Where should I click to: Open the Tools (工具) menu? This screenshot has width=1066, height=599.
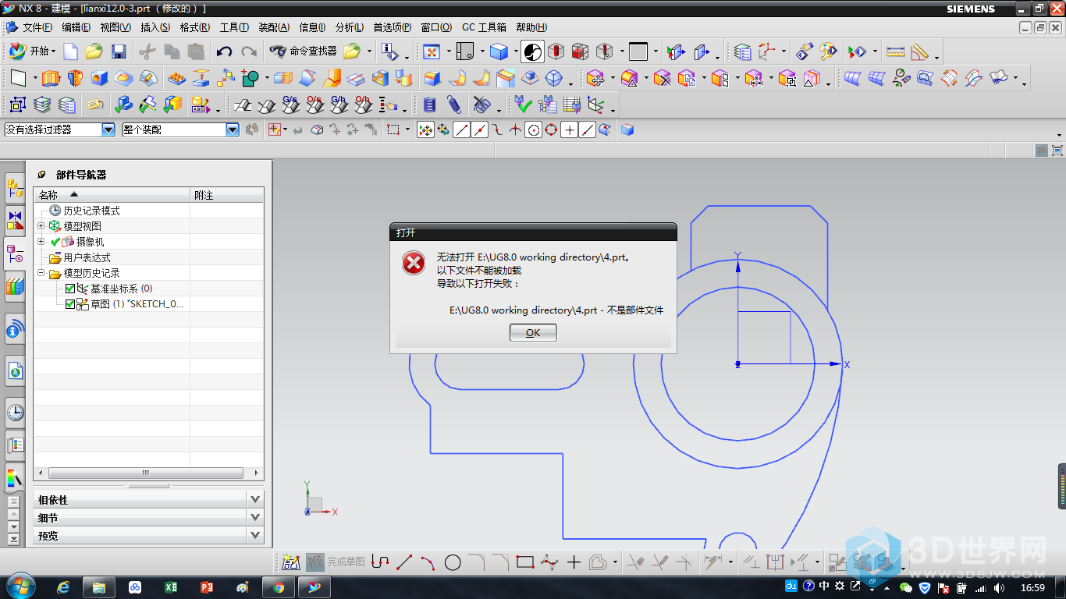234,27
